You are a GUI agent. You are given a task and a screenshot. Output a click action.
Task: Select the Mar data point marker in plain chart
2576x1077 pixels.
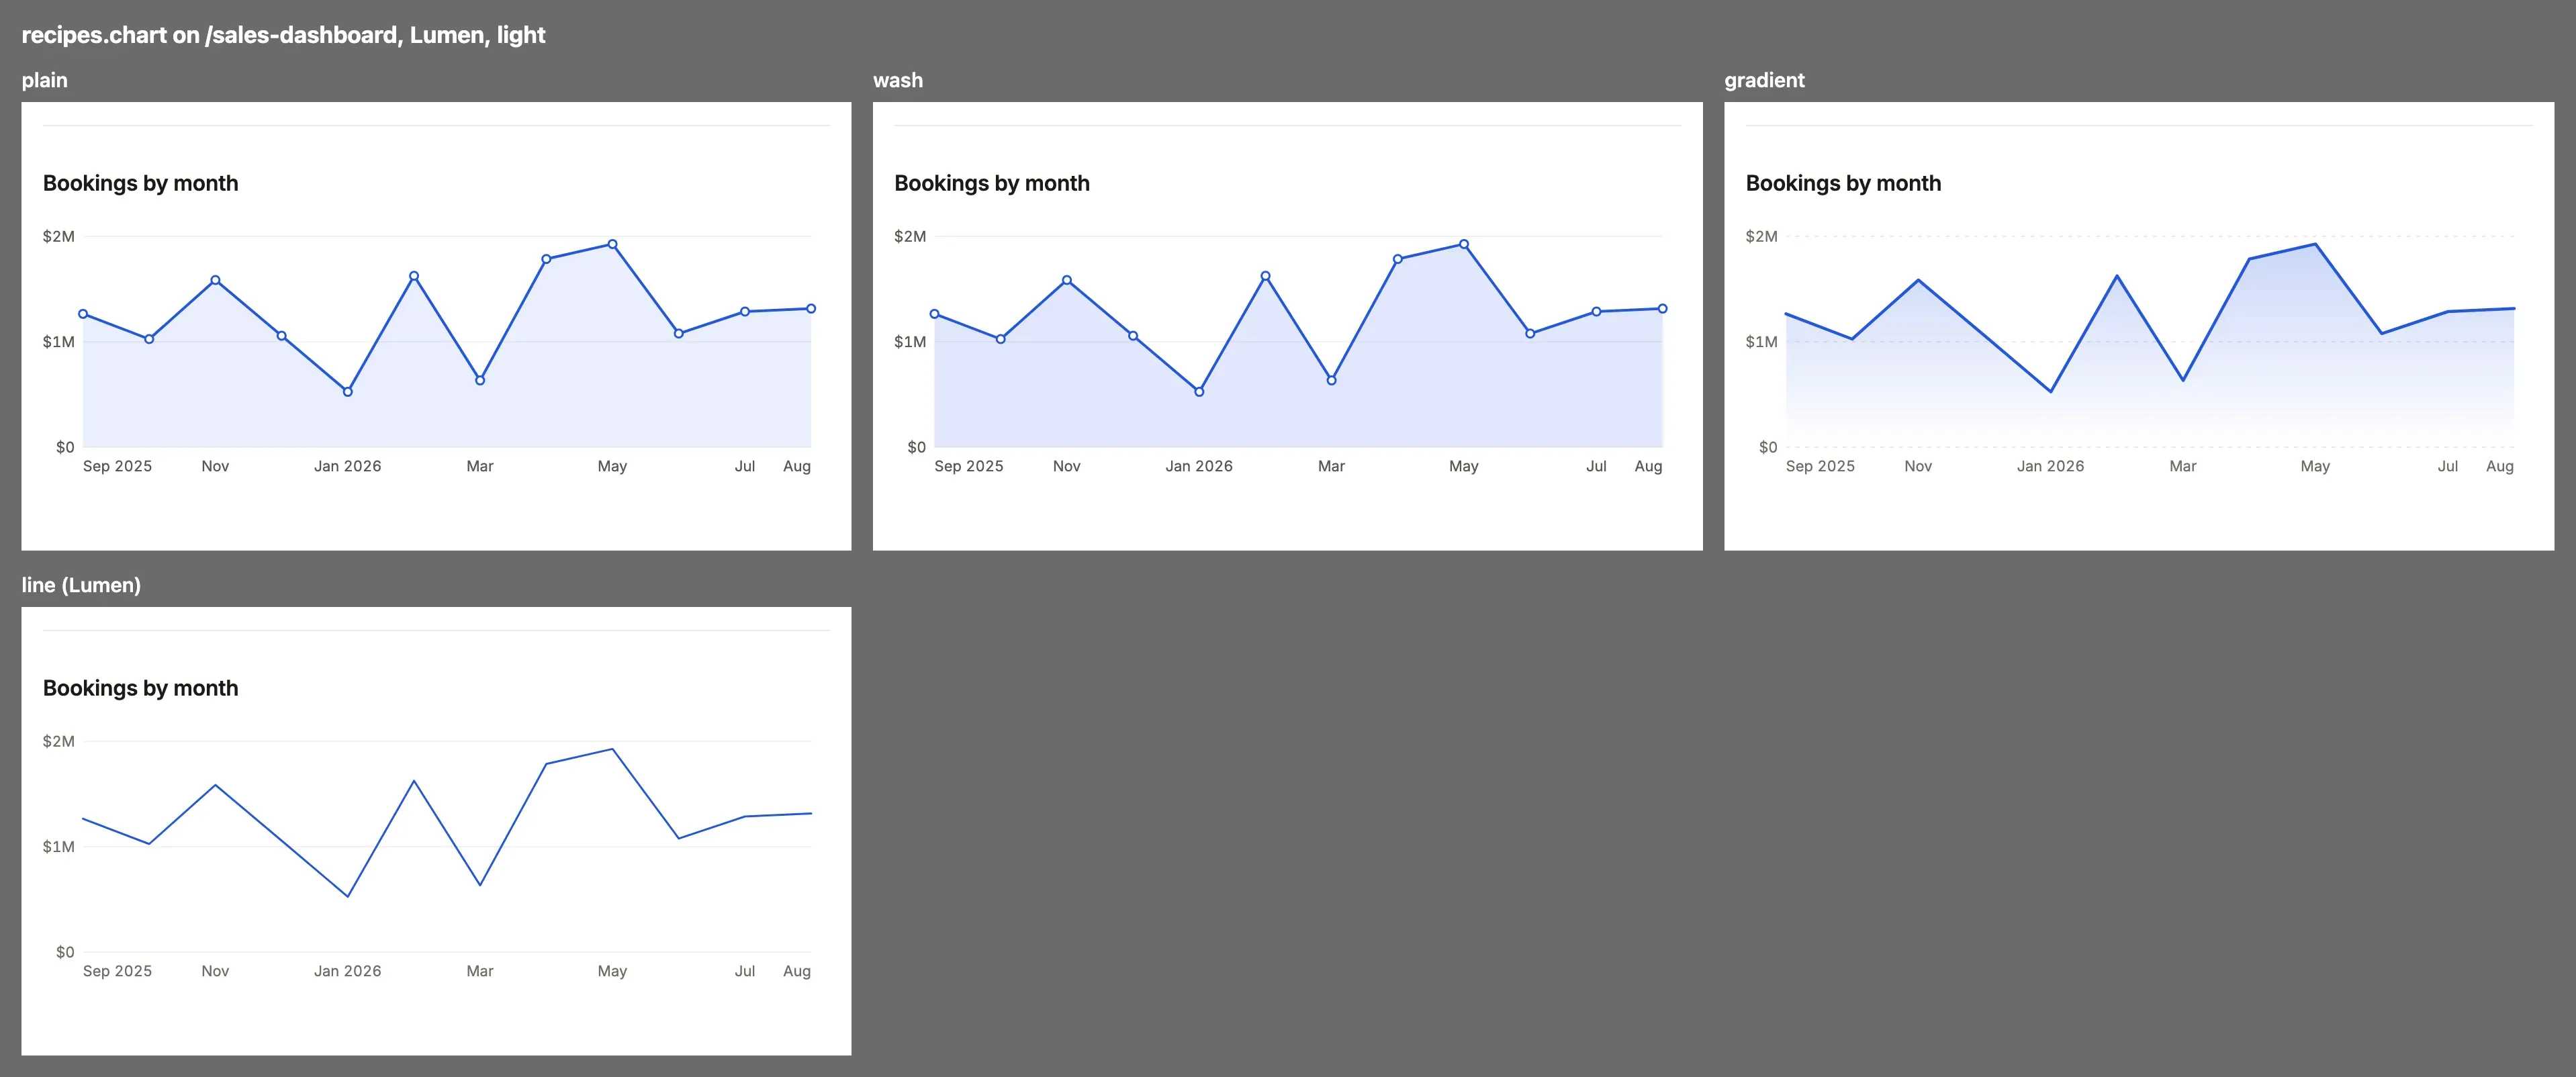(x=480, y=380)
